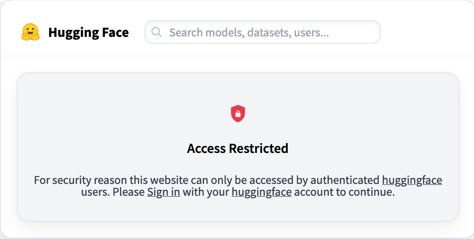Click the Access Restricted heading

coord(237,148)
